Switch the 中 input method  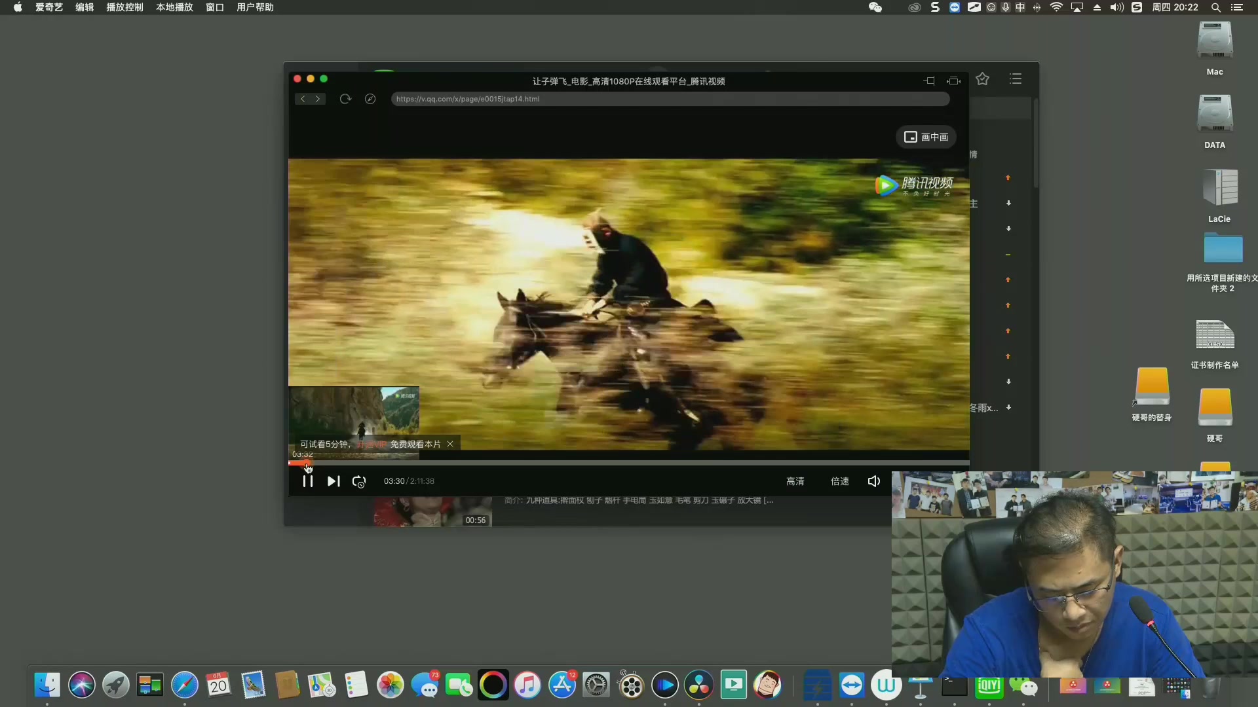tap(1020, 7)
